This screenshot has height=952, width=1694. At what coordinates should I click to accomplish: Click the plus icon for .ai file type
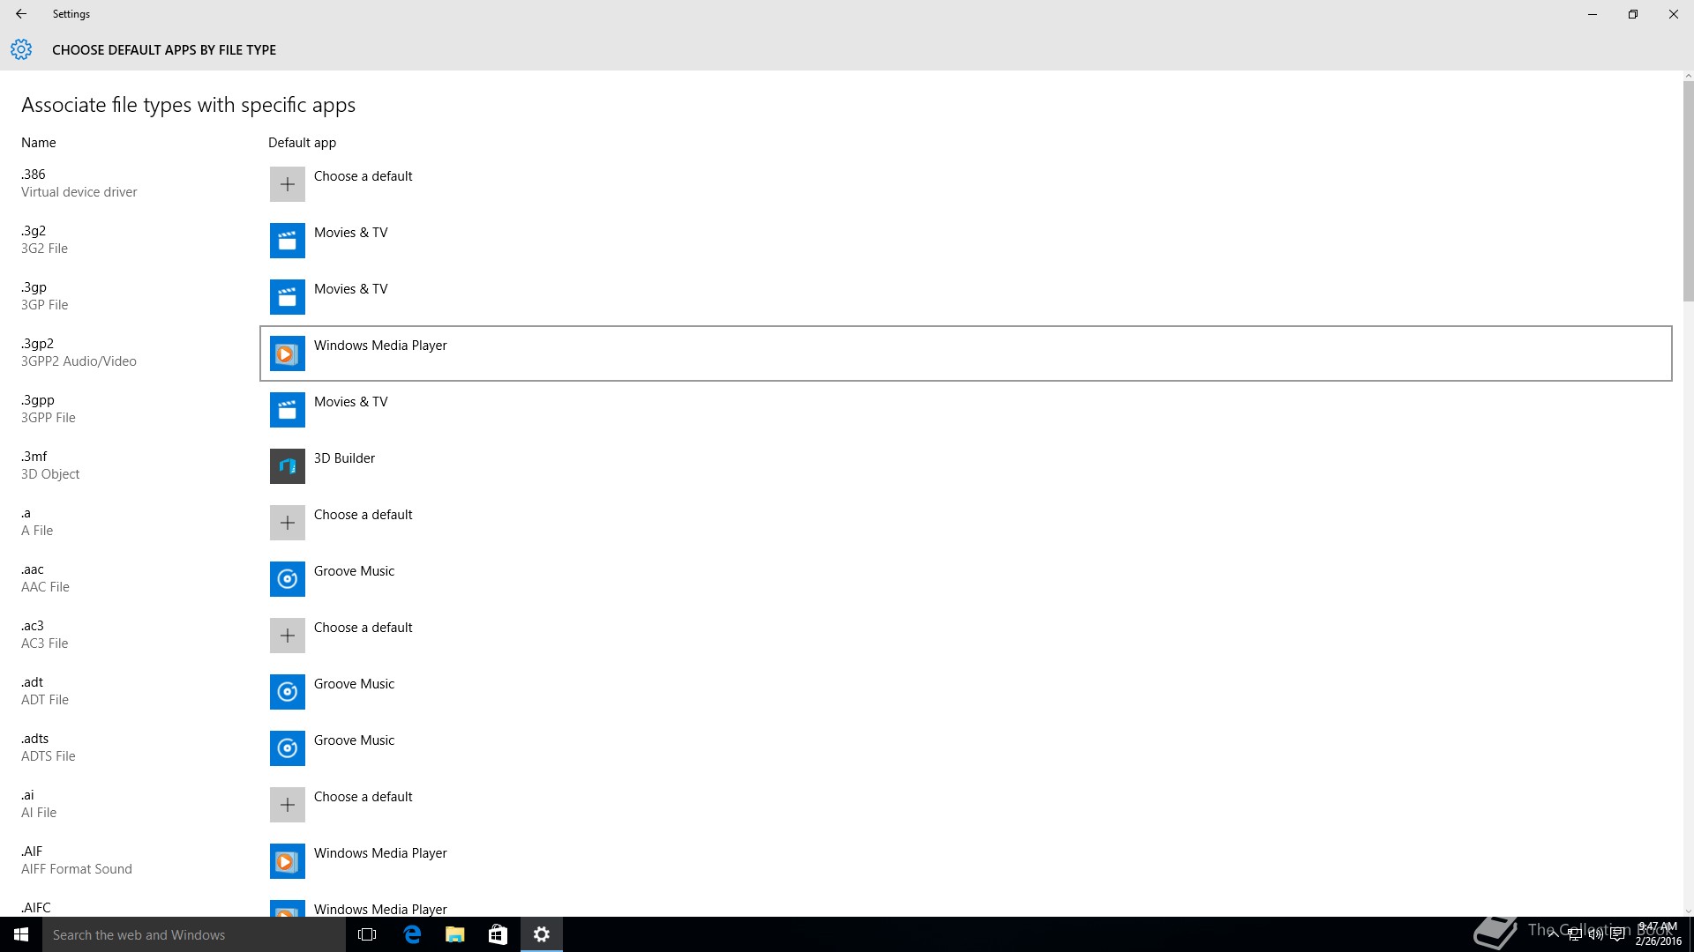pyautogui.click(x=287, y=805)
